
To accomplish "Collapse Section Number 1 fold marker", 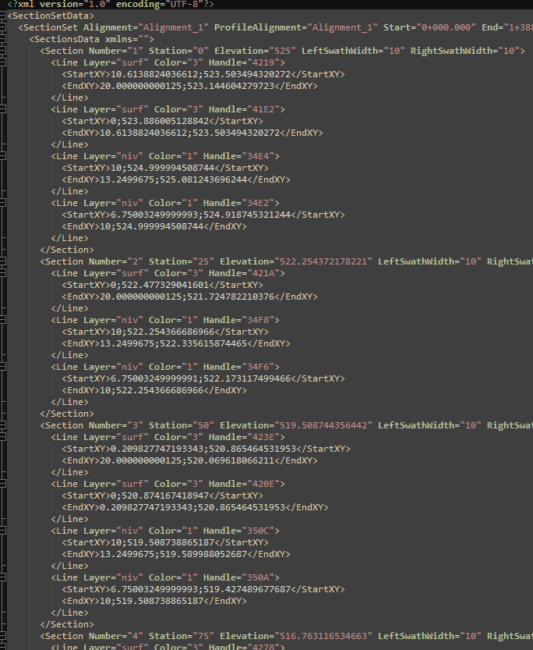I will [4, 51].
